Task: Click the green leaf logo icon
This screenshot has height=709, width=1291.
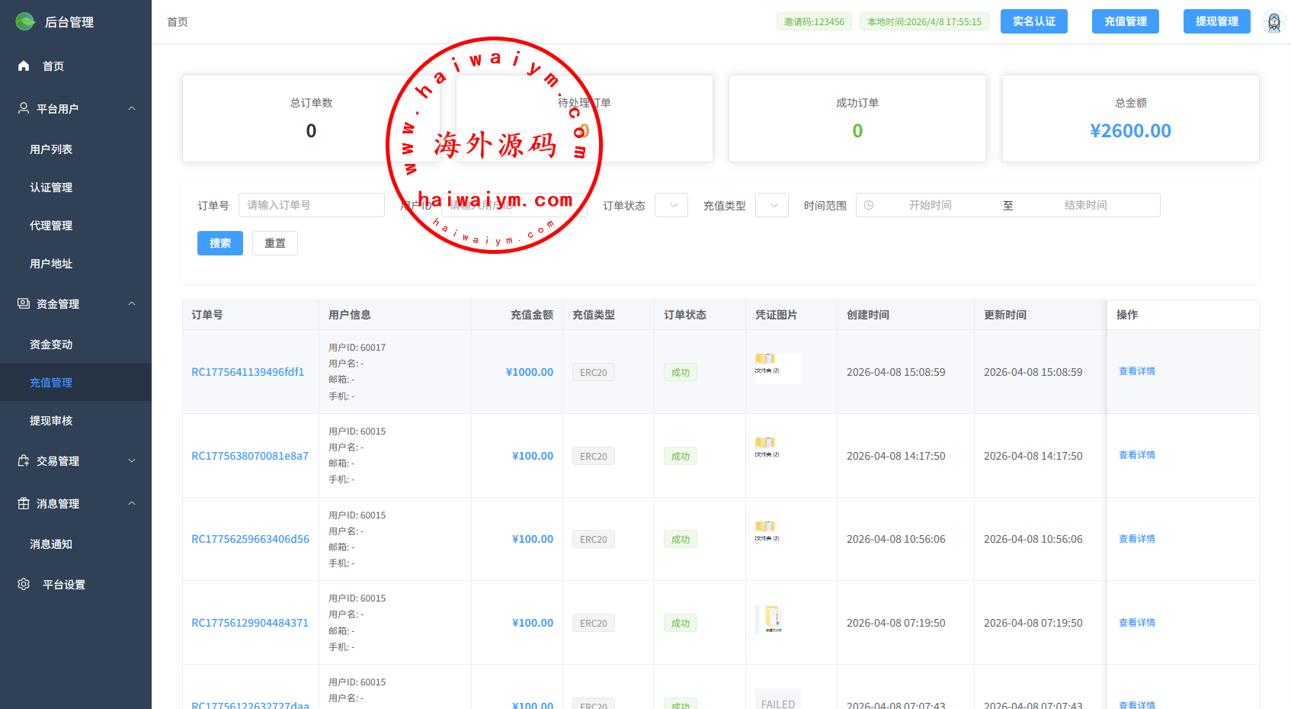Action: click(25, 21)
